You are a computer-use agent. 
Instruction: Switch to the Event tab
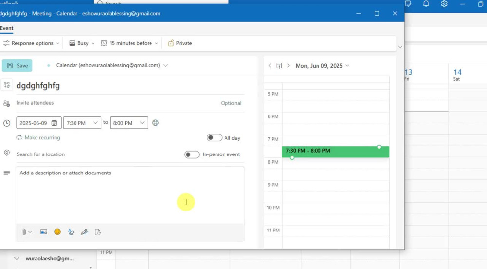click(x=6, y=28)
